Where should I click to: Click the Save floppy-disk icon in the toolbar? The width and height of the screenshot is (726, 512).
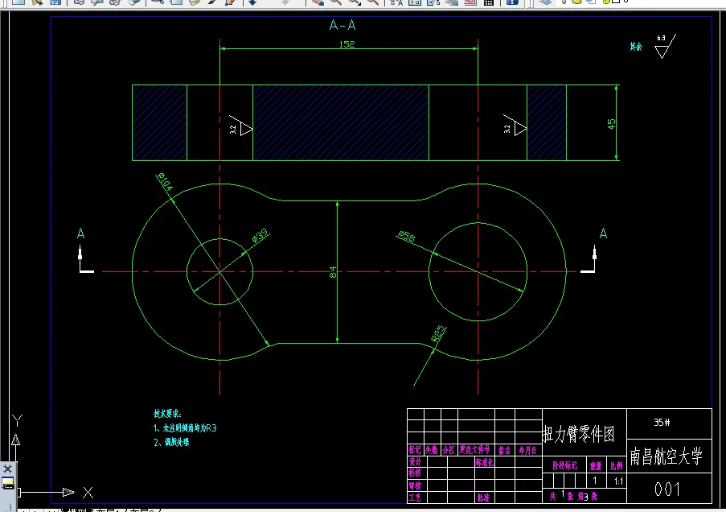tap(55, 2)
